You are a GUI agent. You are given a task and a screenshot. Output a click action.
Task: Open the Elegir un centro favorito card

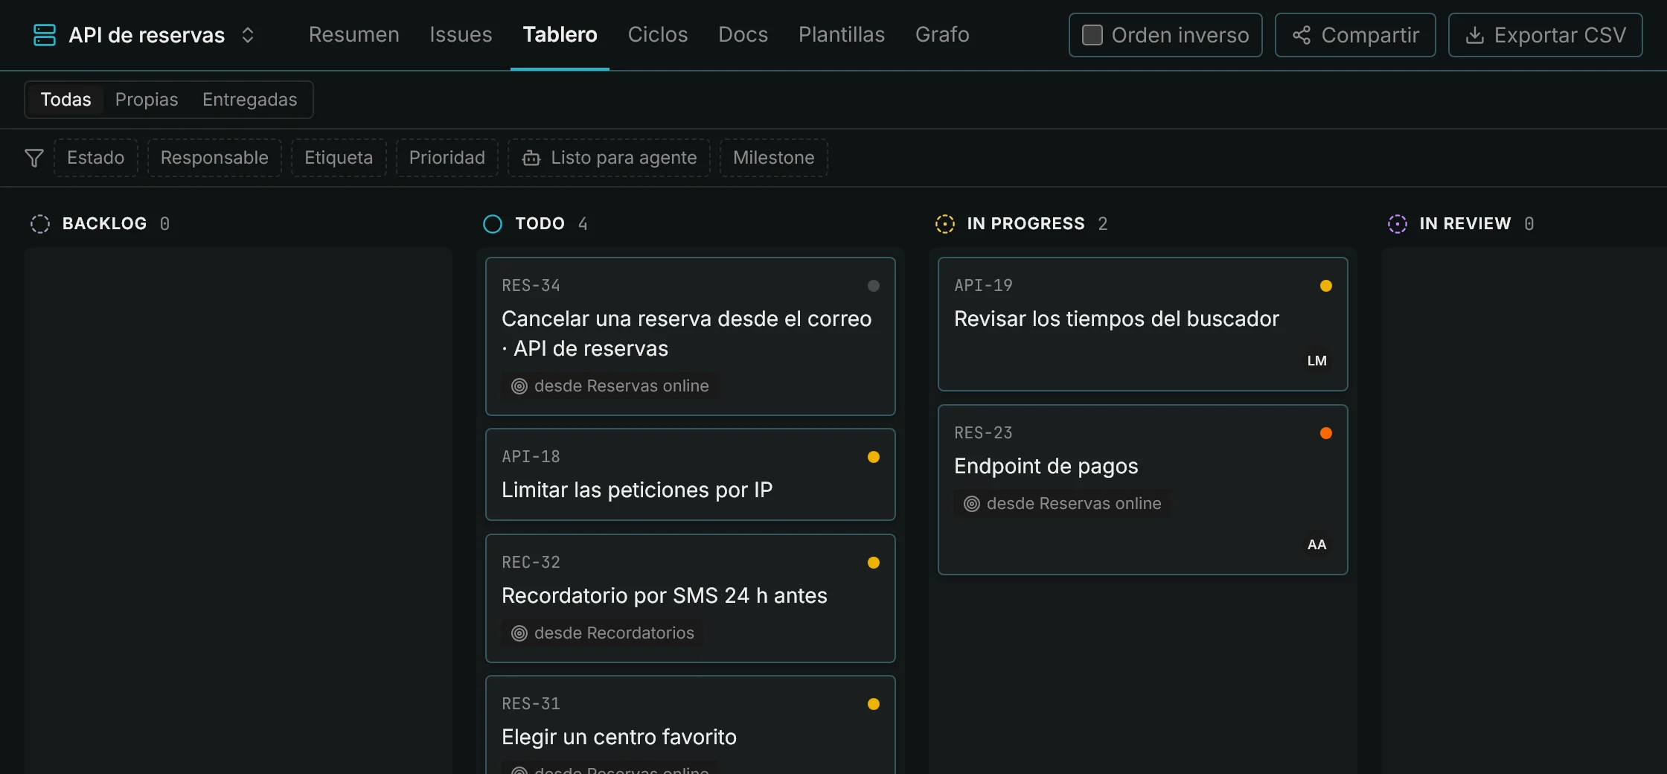(x=691, y=725)
